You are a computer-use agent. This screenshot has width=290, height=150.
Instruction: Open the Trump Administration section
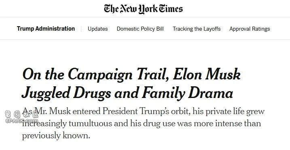click(x=46, y=29)
